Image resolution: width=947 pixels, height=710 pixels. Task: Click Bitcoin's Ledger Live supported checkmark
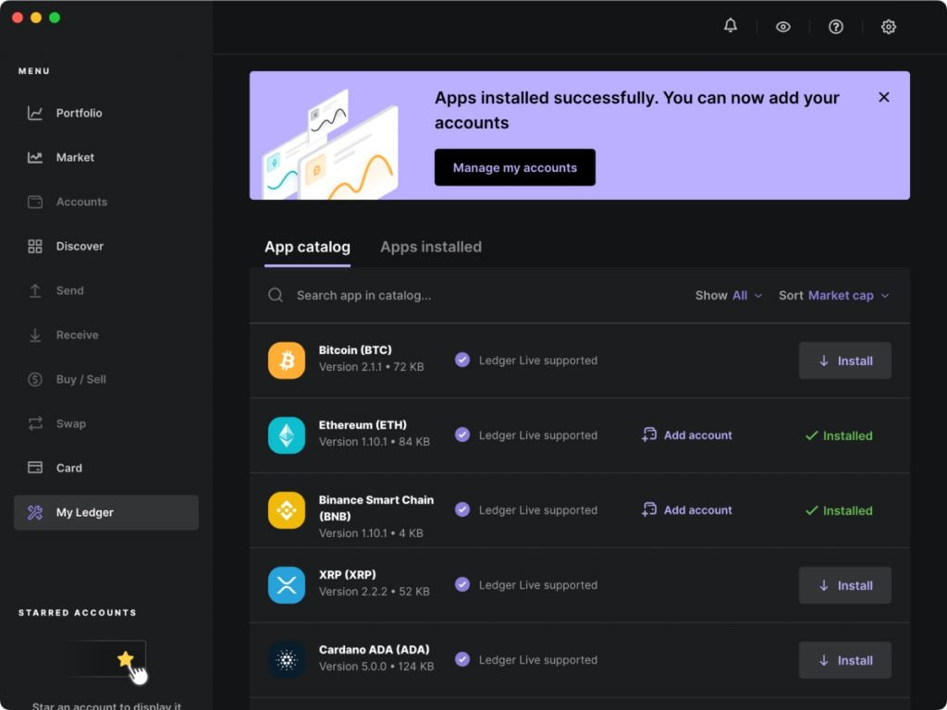click(x=462, y=361)
